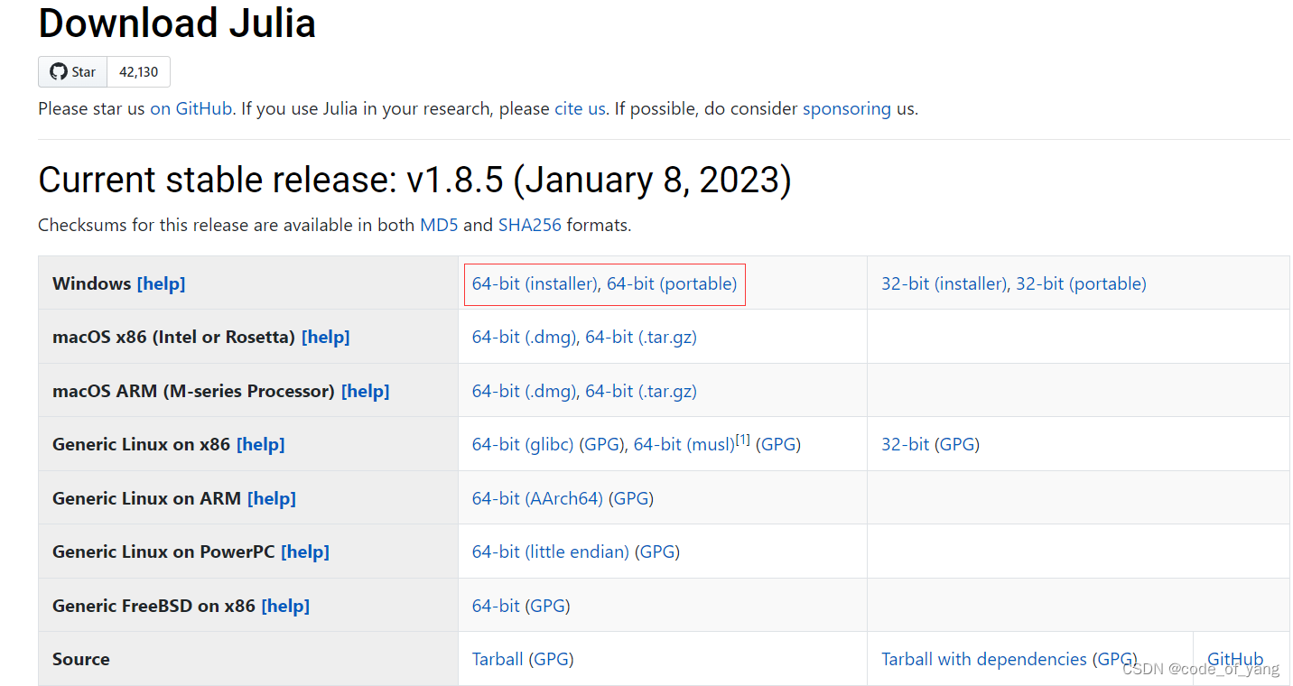Image resolution: width=1293 pixels, height=686 pixels.
Task: Open Generic Linux on PowerPC [help] link
Action: pyautogui.click(x=305, y=552)
